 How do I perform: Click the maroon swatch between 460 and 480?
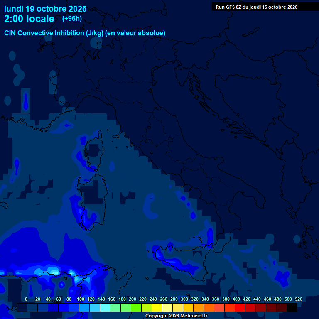271,307
